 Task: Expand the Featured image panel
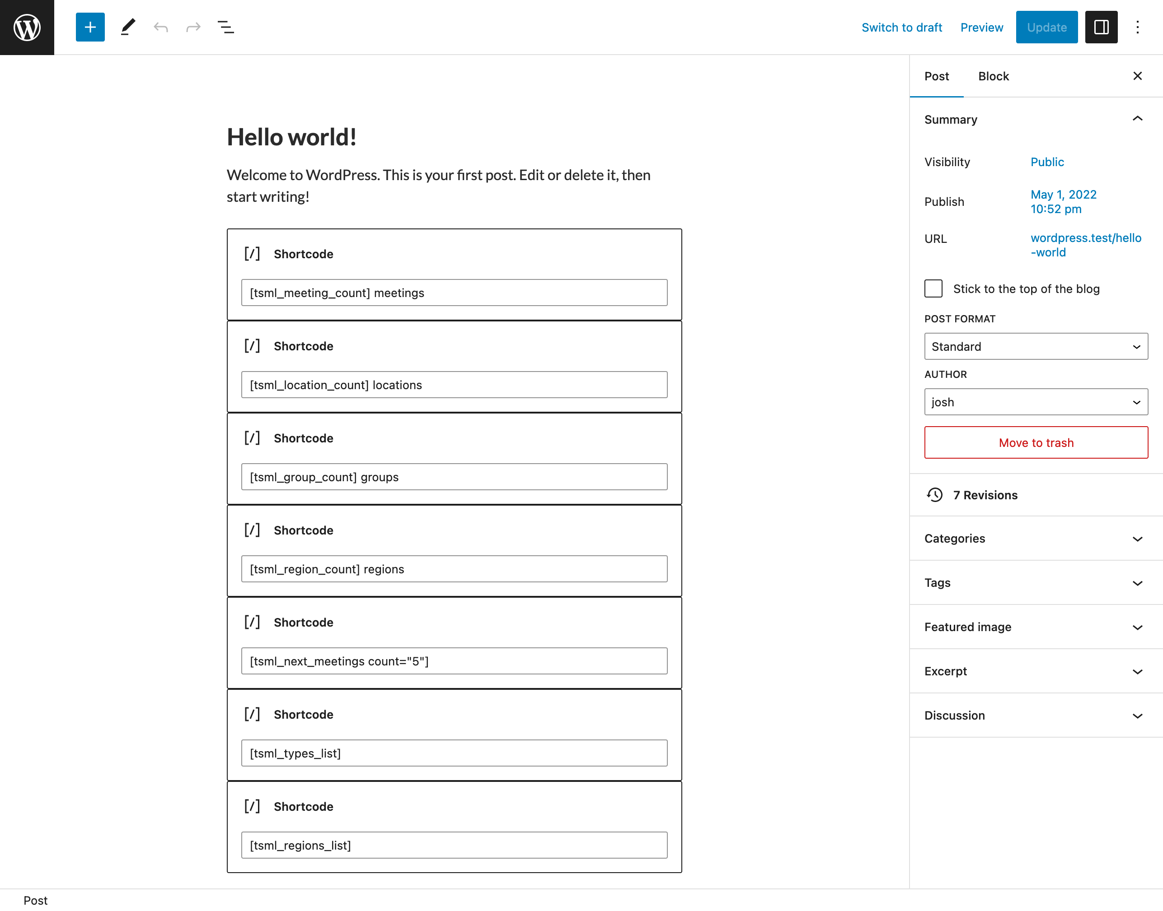(1036, 627)
